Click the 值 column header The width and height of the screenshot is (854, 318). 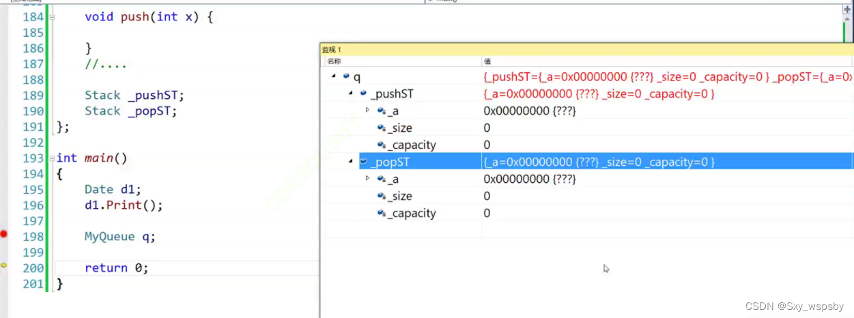click(x=487, y=61)
